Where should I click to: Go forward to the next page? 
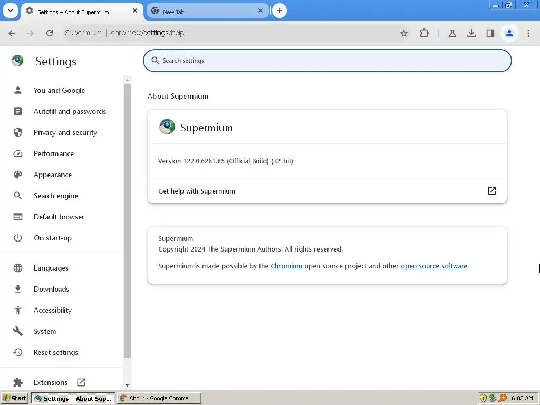[x=30, y=33]
